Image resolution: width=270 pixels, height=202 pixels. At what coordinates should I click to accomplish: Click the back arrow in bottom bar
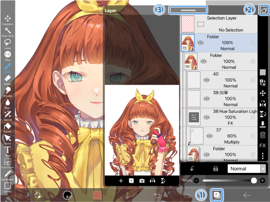tap(247, 195)
